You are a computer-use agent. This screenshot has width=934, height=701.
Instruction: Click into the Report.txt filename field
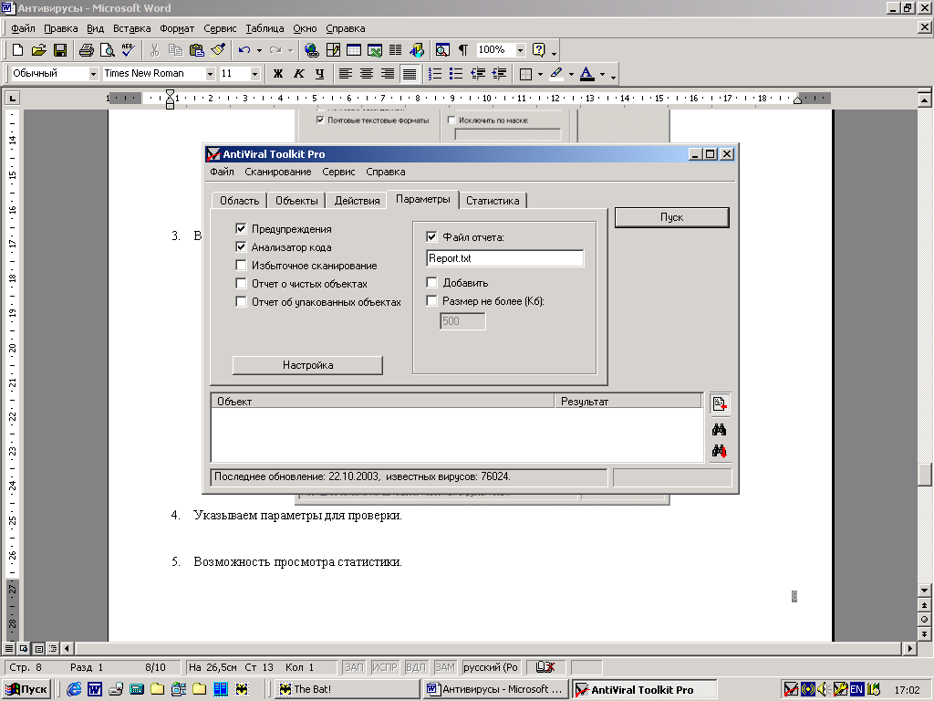(x=505, y=258)
